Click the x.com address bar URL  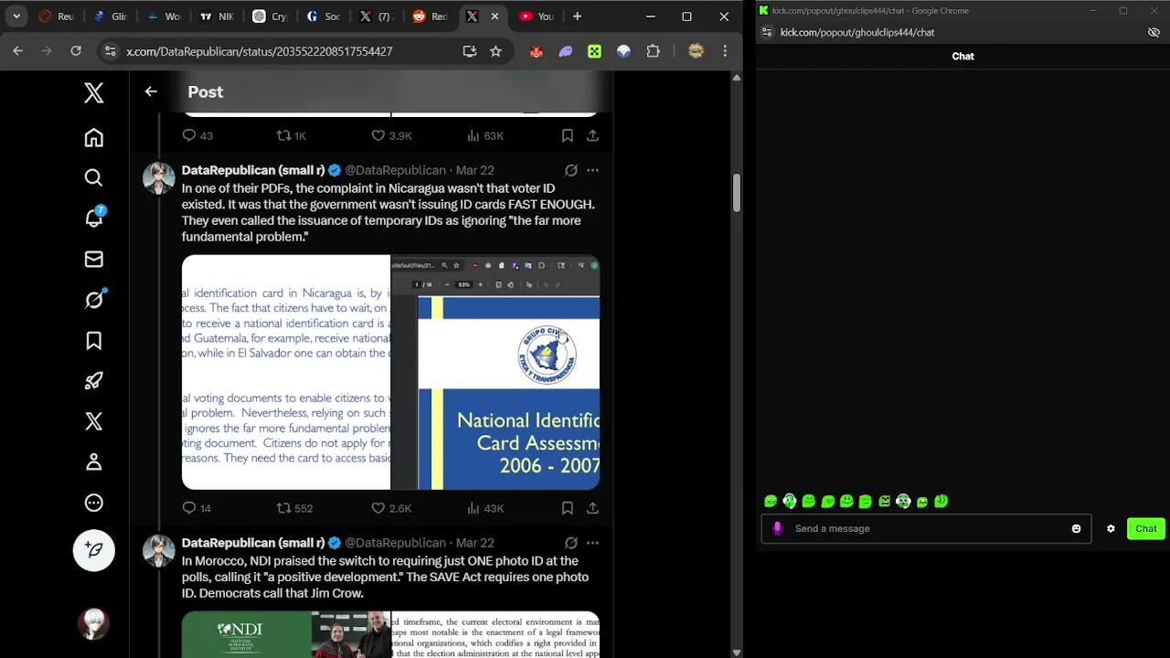click(260, 51)
